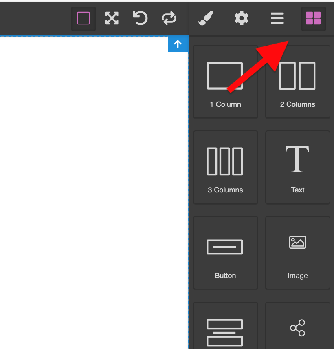The image size is (334, 349).
Task: Pick the Image block
Action: click(x=297, y=253)
